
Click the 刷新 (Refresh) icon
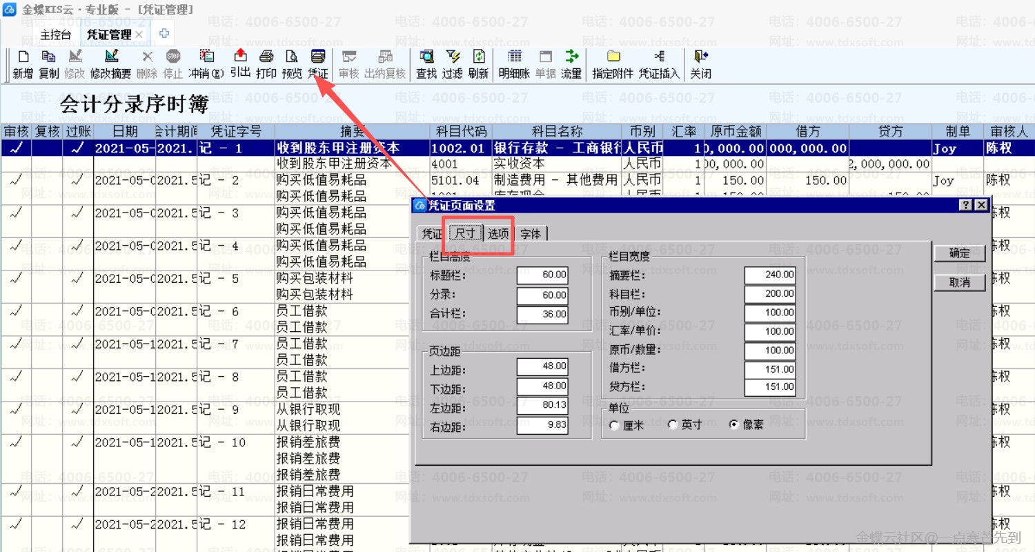478,58
